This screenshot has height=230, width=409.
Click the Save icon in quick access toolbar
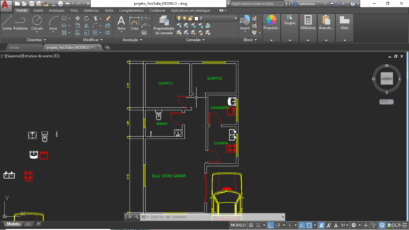pos(31,4)
